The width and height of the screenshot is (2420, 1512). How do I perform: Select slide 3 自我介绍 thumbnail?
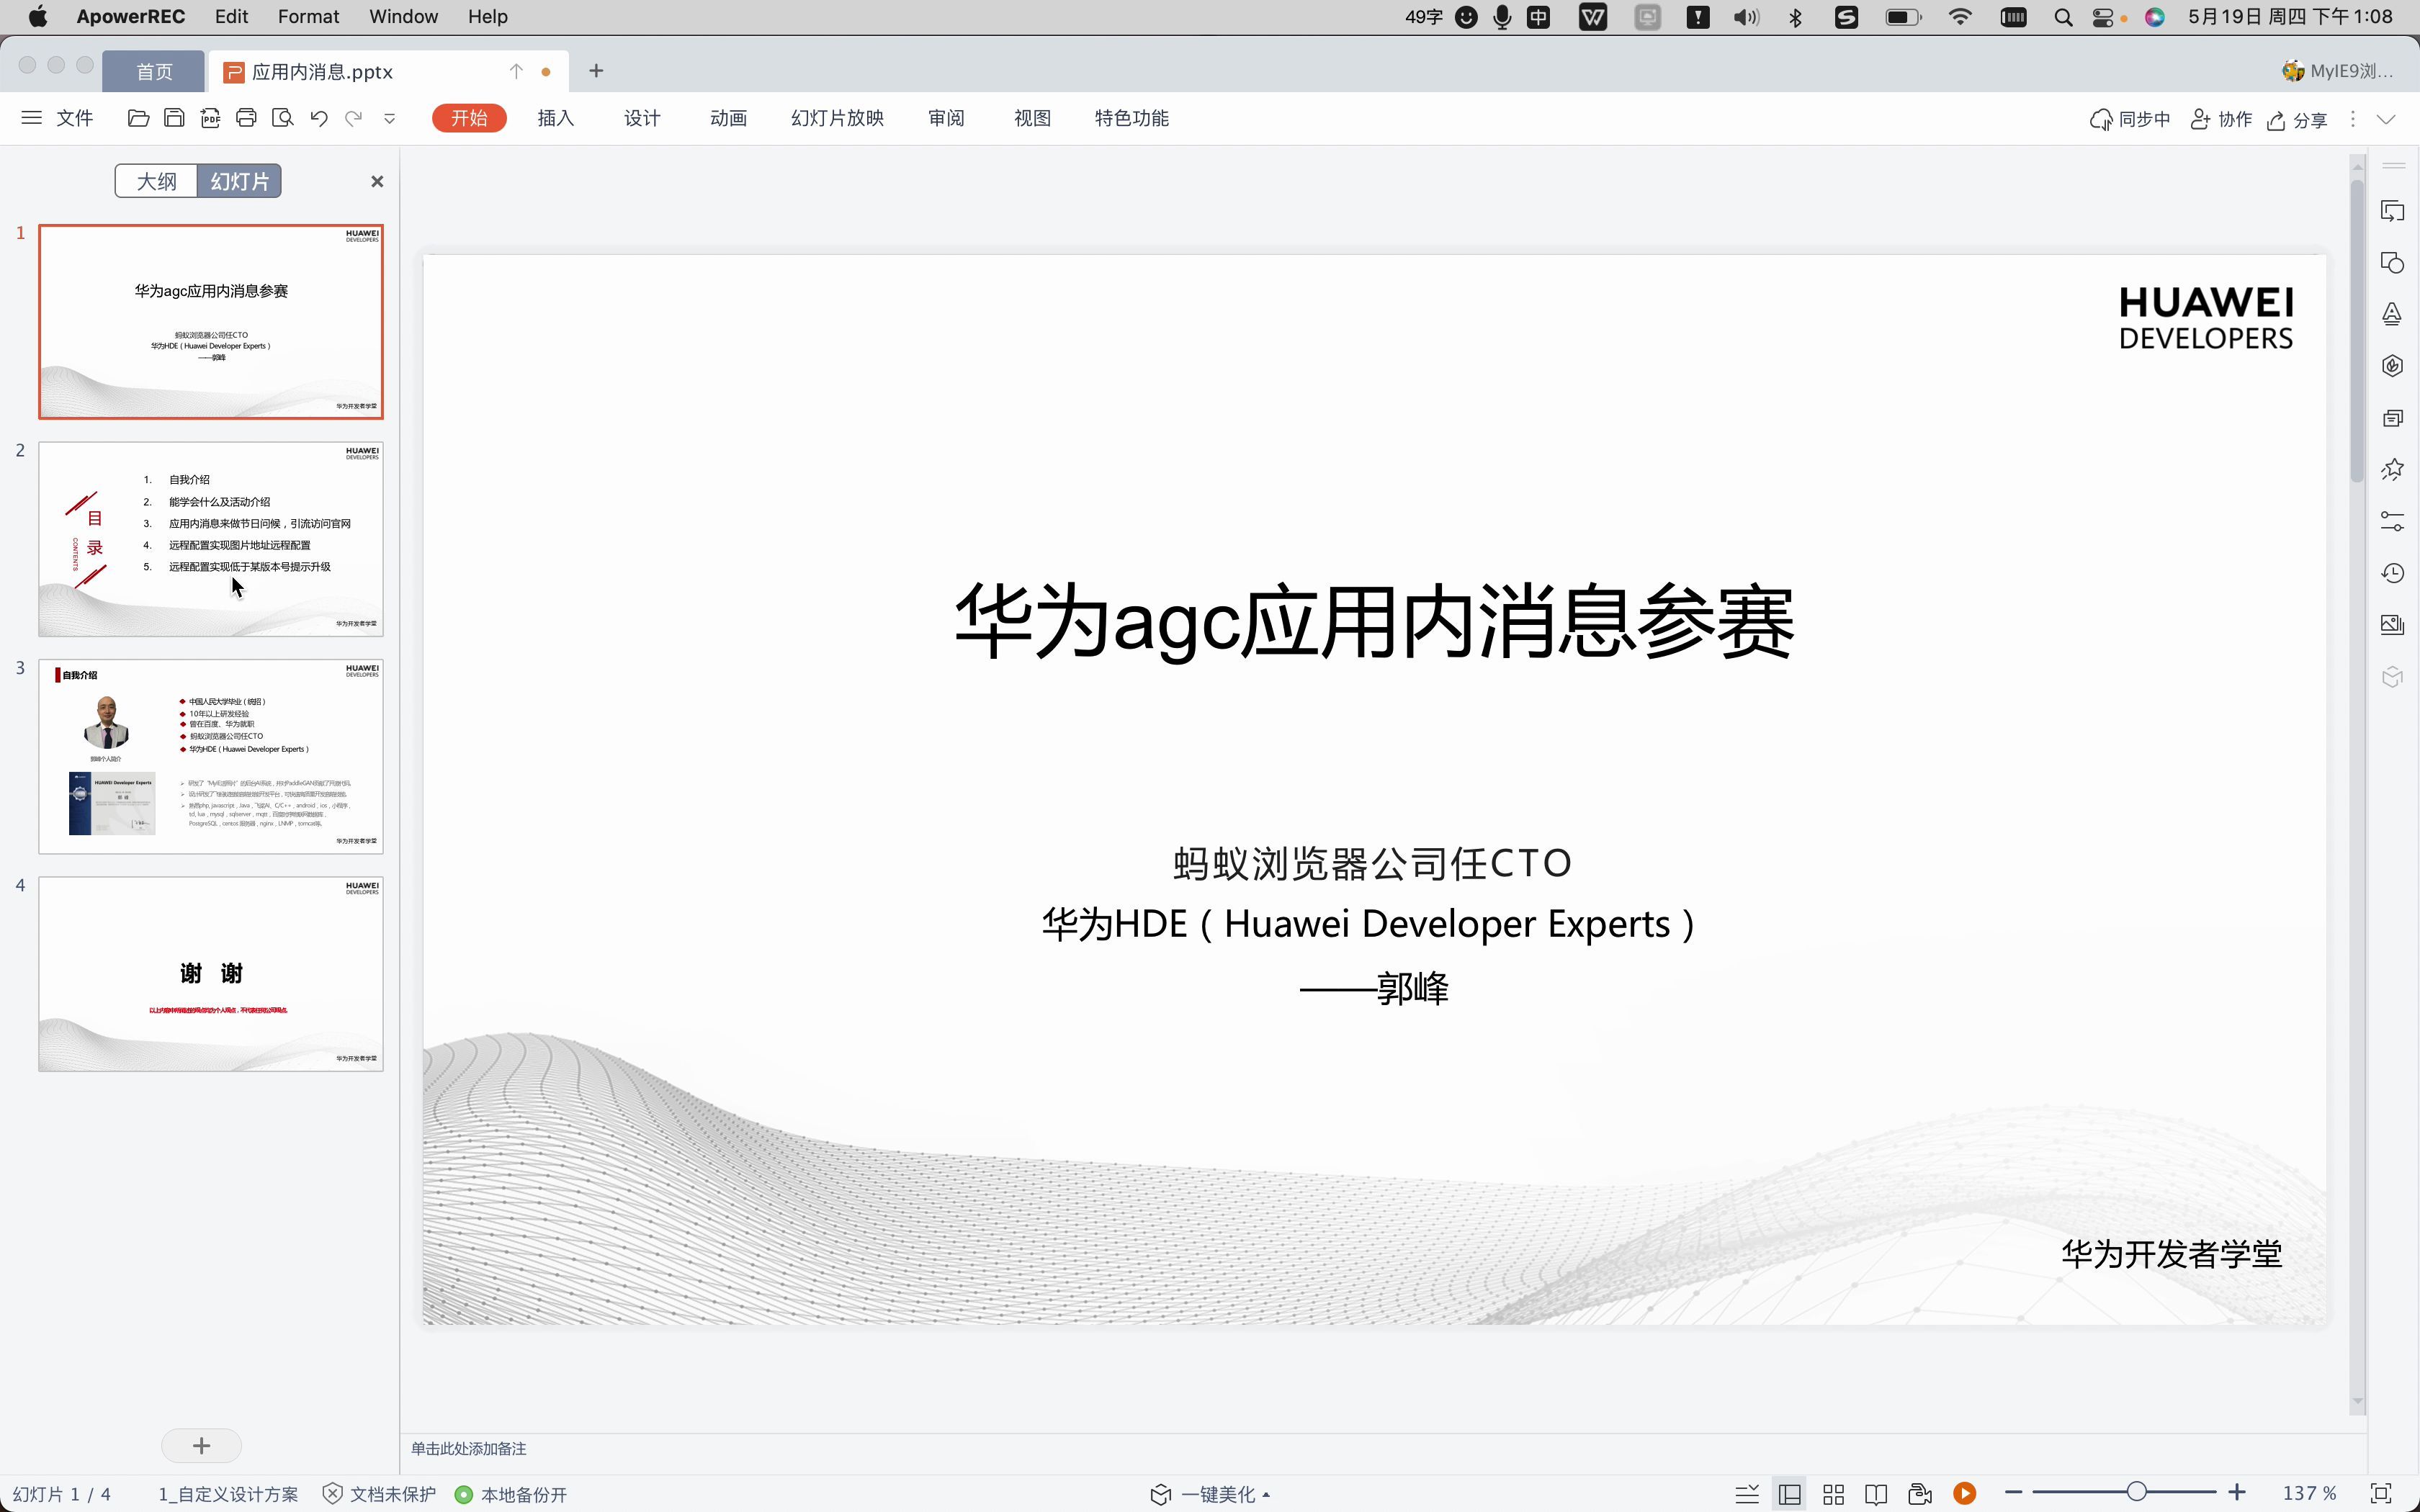(211, 756)
